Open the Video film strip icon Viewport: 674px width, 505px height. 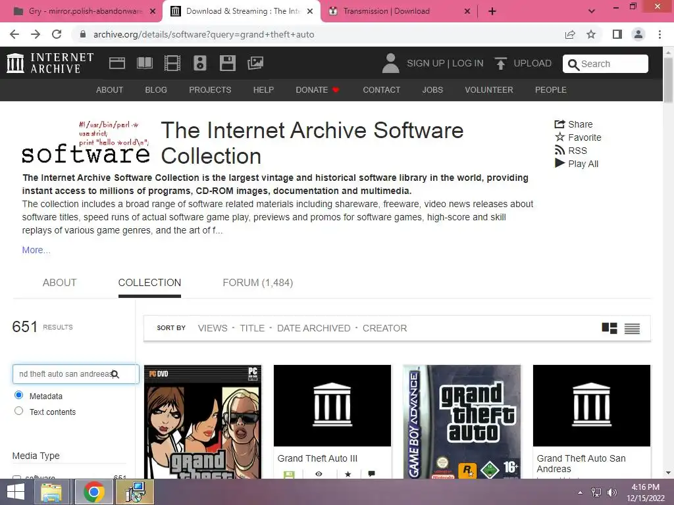coord(172,63)
